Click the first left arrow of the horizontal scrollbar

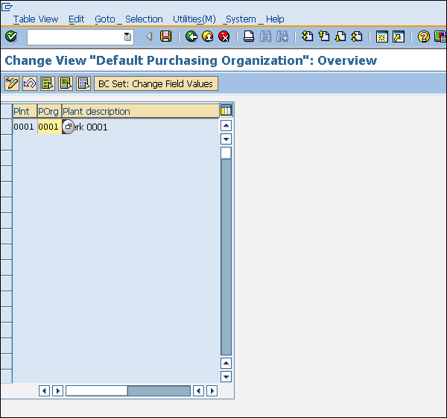pyautogui.click(x=44, y=390)
